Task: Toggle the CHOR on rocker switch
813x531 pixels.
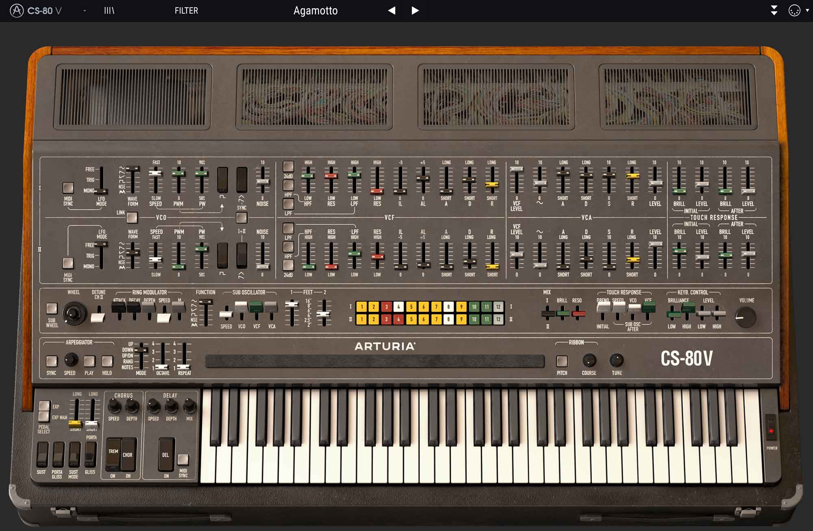Action: pos(128,455)
